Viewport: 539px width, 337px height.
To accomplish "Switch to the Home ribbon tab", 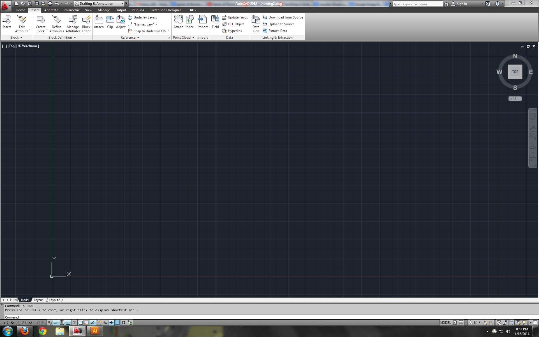I will (x=20, y=10).
